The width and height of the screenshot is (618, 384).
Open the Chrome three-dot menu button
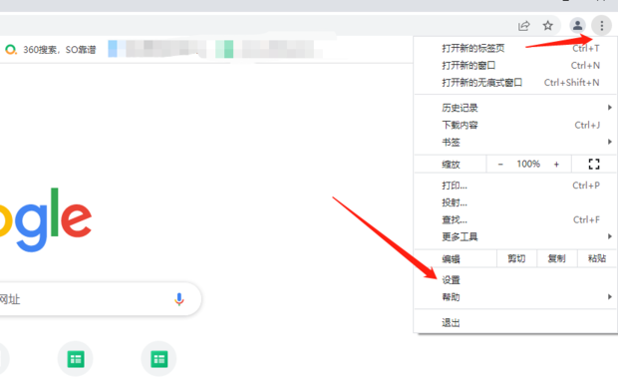(x=601, y=26)
